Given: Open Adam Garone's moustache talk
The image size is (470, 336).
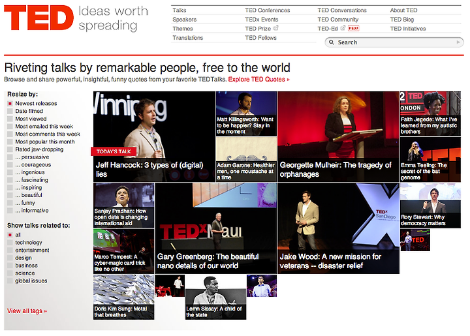Looking at the screenshot, I should 246,159.
